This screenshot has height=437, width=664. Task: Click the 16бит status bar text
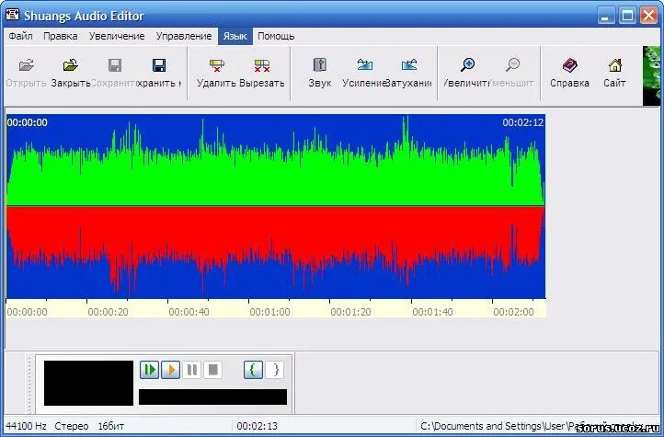point(111,426)
